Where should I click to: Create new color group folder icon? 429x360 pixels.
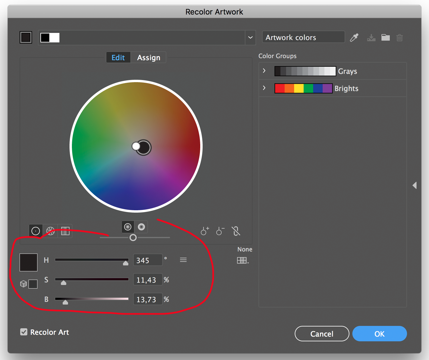(x=386, y=37)
